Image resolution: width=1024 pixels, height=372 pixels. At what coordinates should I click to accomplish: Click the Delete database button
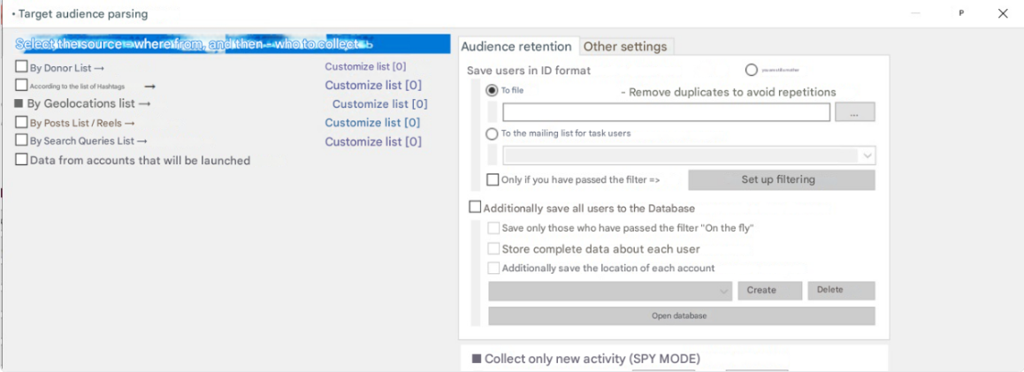point(841,291)
